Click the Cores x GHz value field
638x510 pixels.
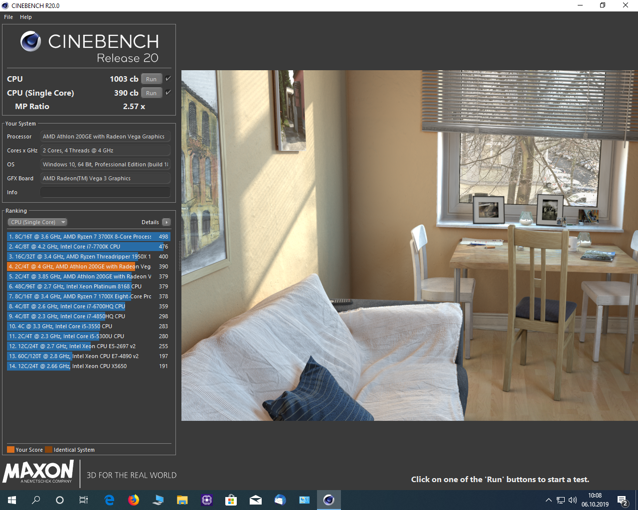105,150
